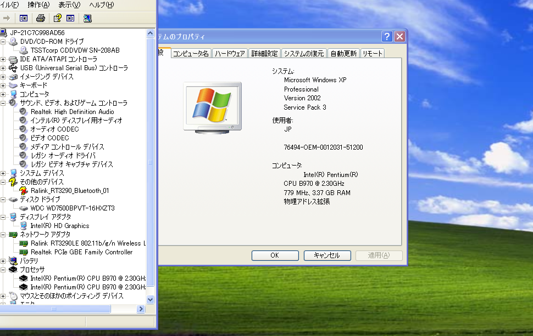
Task: Open the 操作(A) menu
Action: click(x=38, y=5)
